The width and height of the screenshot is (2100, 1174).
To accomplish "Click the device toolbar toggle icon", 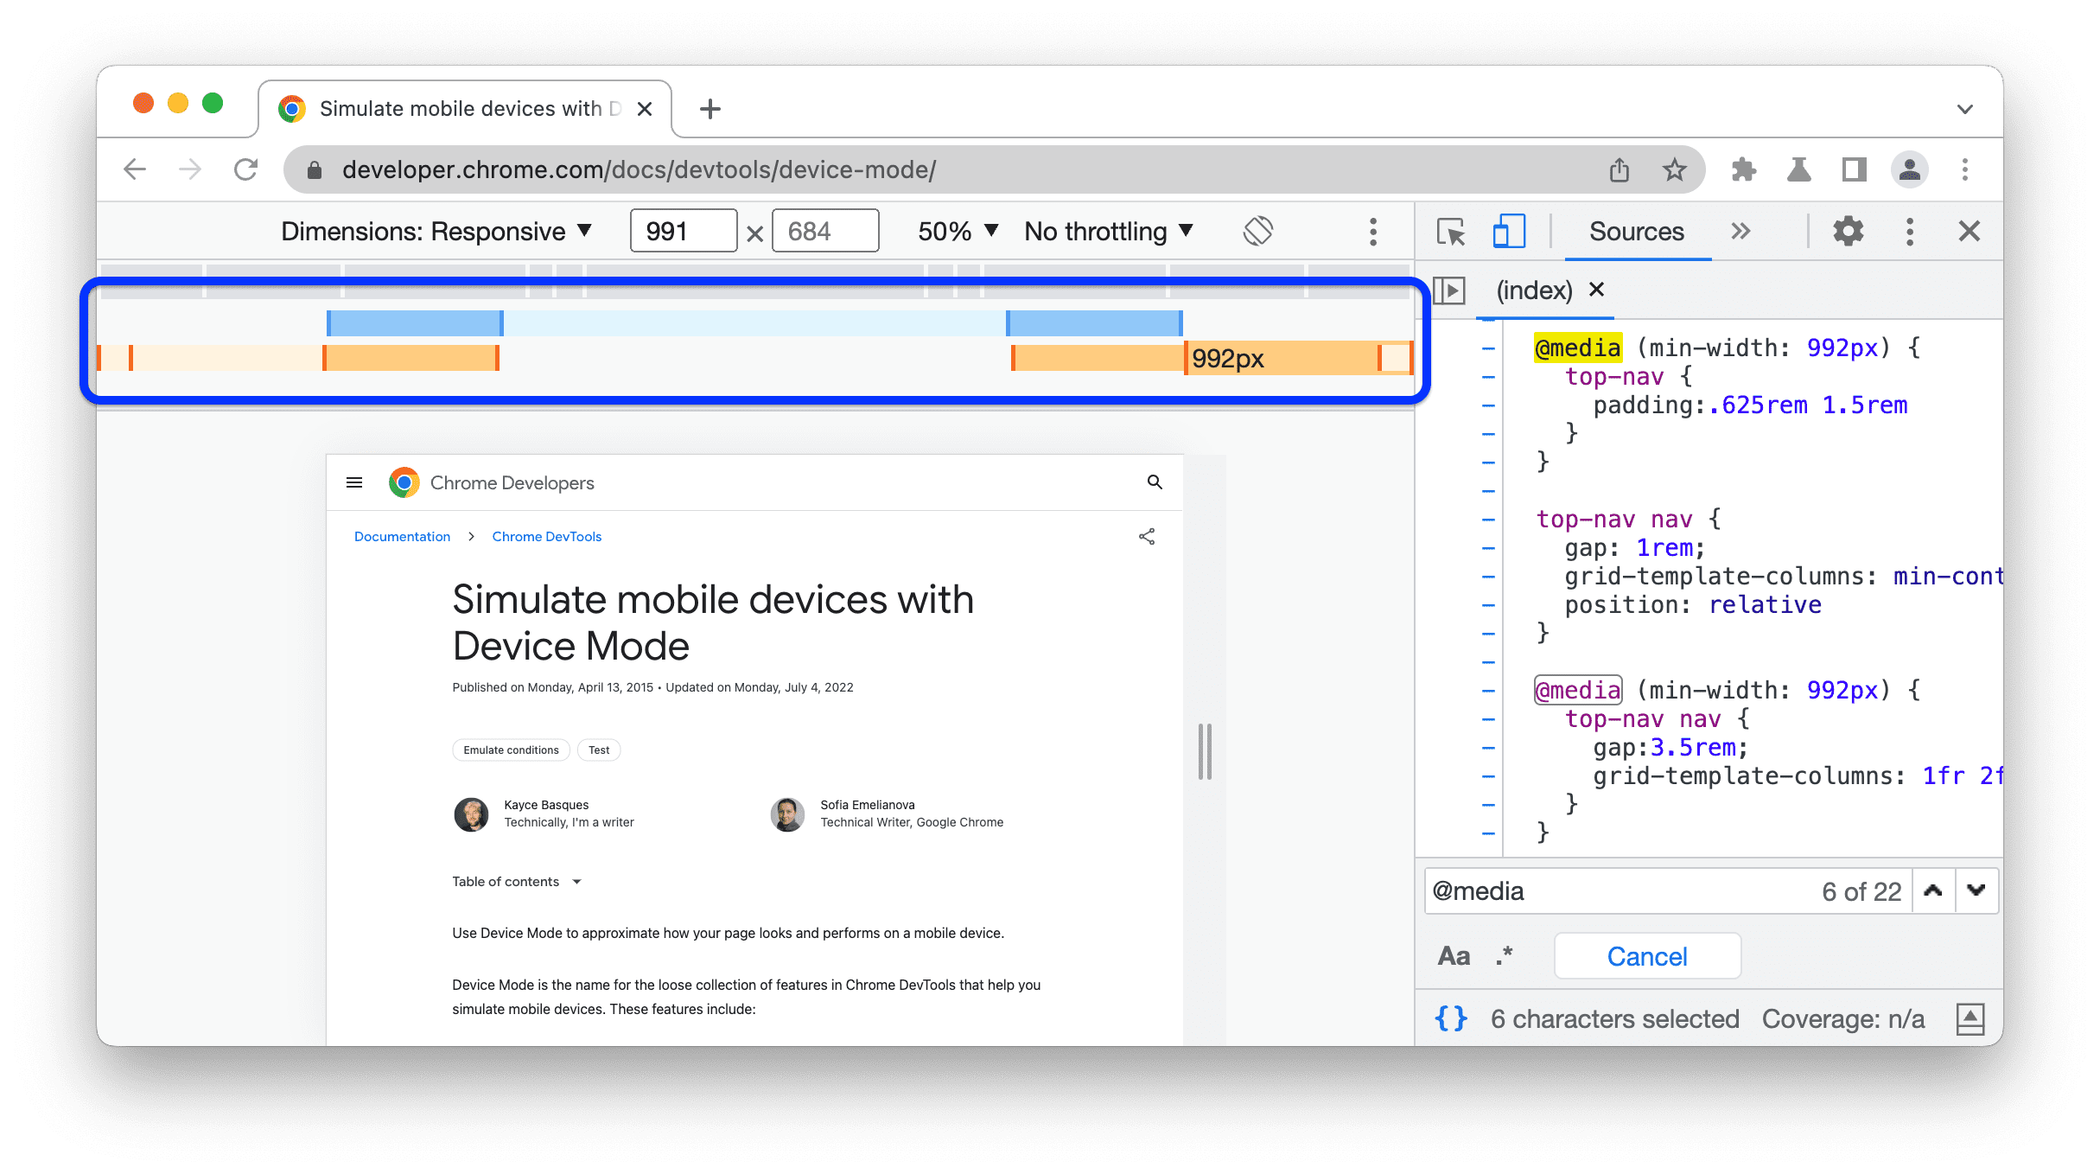I will click(x=1507, y=231).
